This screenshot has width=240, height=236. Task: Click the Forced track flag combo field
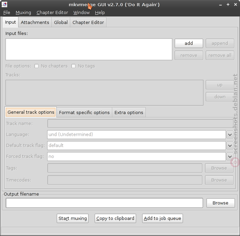point(137,157)
